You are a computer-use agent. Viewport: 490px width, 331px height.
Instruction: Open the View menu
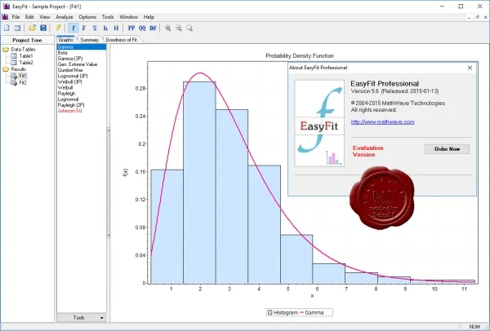[x=45, y=17]
